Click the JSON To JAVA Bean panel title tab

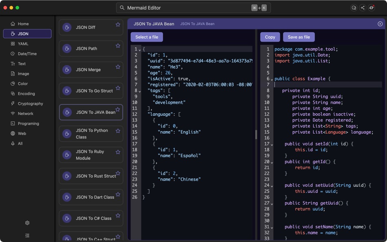pyautogui.click(x=154, y=24)
